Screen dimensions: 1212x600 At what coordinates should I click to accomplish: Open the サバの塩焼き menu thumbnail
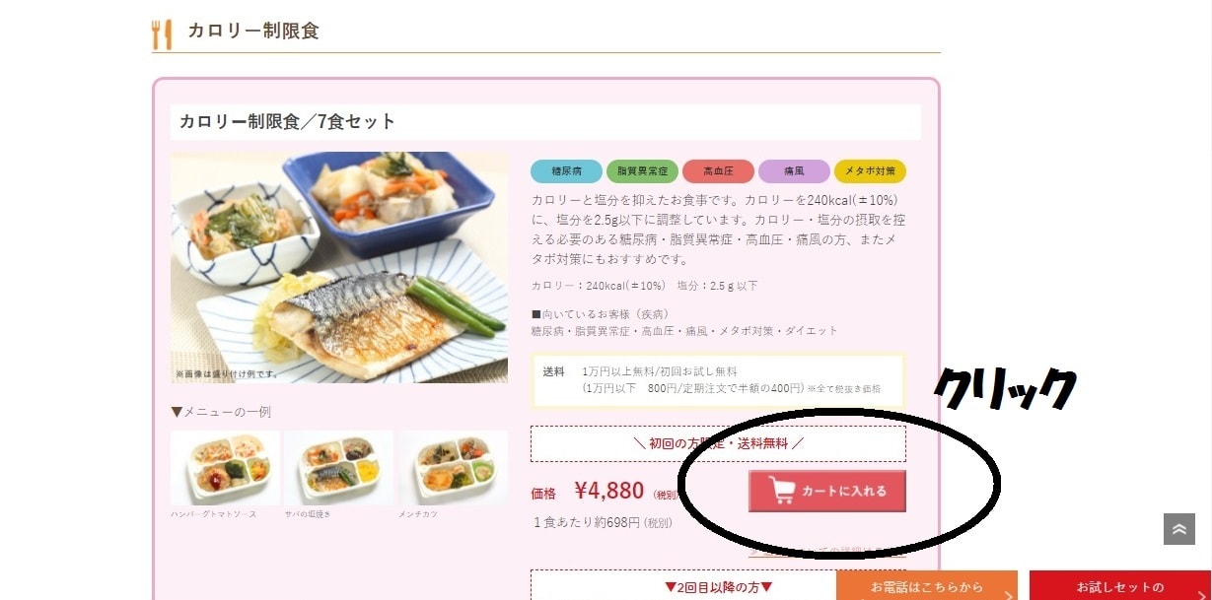(338, 468)
